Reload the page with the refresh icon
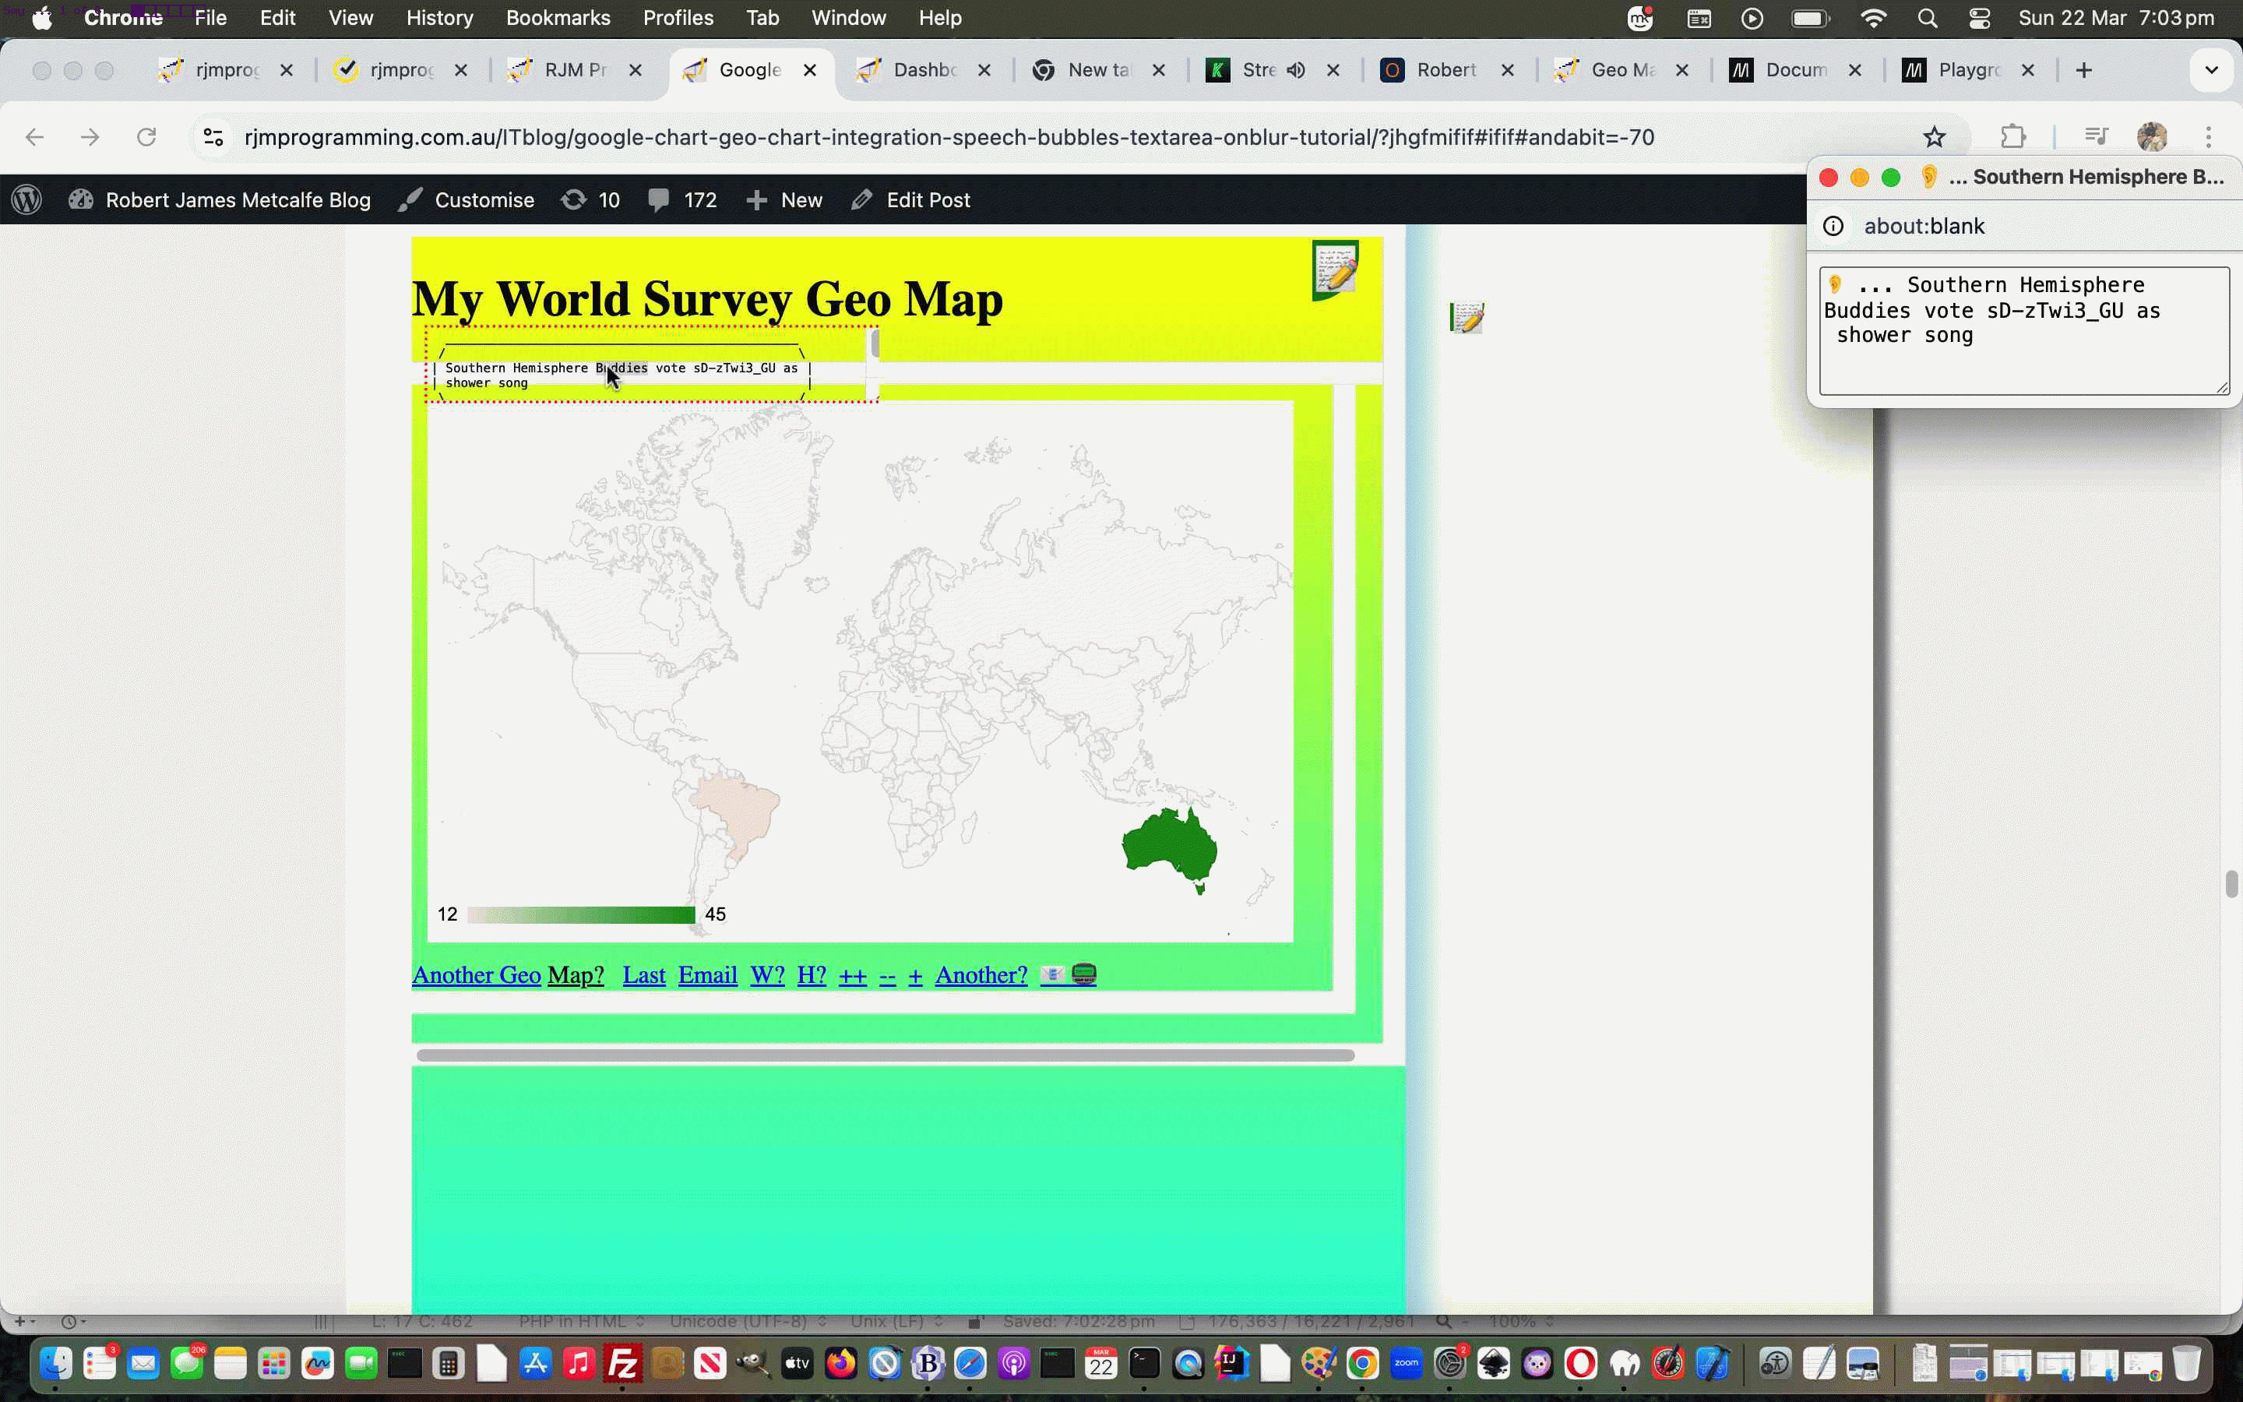The height and width of the screenshot is (1402, 2243). (146, 136)
